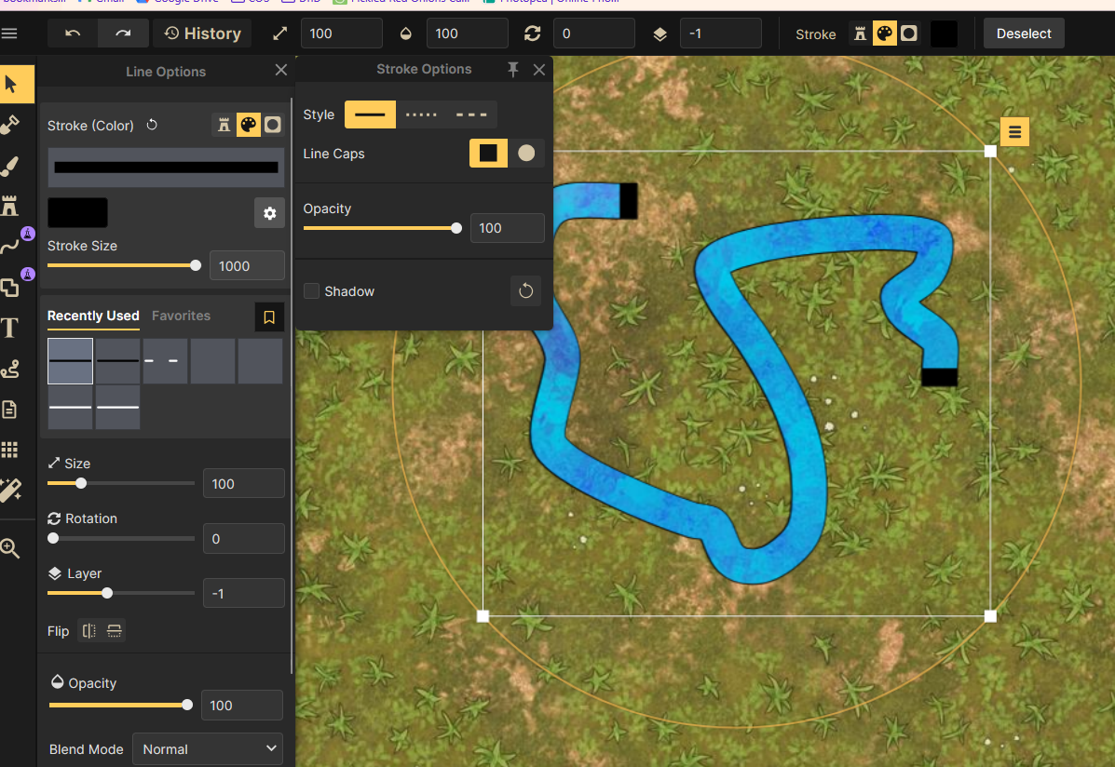The image size is (1115, 767).
Task: Open the hamburger menu in top bar
Action: coord(9,34)
